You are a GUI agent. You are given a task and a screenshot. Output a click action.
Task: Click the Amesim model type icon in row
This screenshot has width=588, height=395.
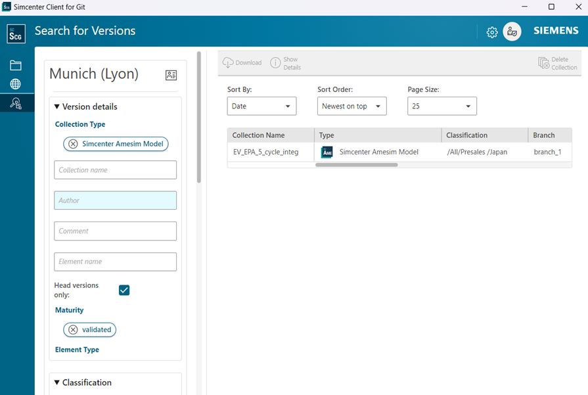coord(327,152)
